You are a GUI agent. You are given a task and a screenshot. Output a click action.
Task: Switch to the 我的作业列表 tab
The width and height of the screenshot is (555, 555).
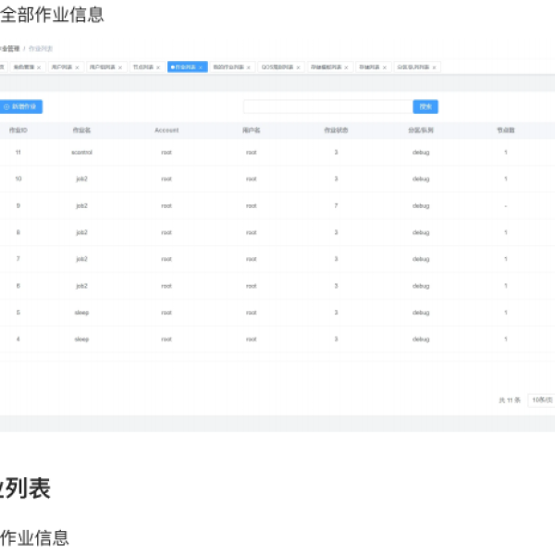[x=228, y=68]
